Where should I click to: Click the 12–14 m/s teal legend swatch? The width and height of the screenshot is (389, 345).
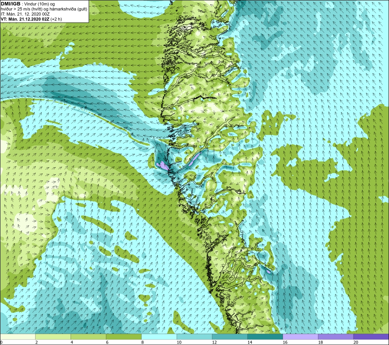[x=230, y=336]
